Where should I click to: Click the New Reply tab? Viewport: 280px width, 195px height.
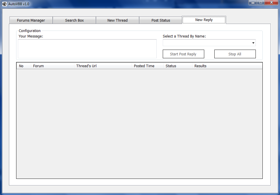(x=204, y=20)
